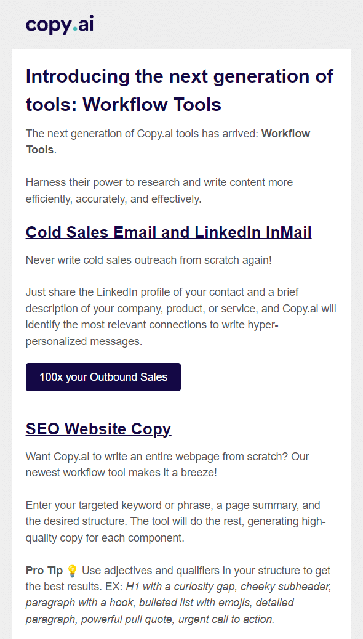
Task: Click the Copy.ai logo
Action: pyautogui.click(x=60, y=25)
